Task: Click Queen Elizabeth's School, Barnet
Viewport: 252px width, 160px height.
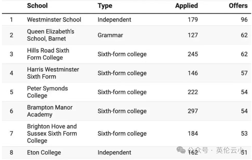Action: 51,35
